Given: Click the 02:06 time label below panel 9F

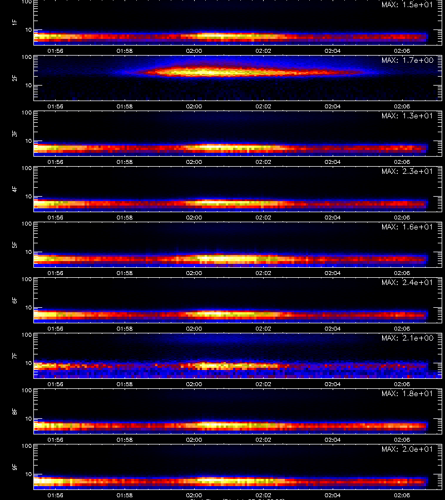Looking at the screenshot, I should pos(402,495).
